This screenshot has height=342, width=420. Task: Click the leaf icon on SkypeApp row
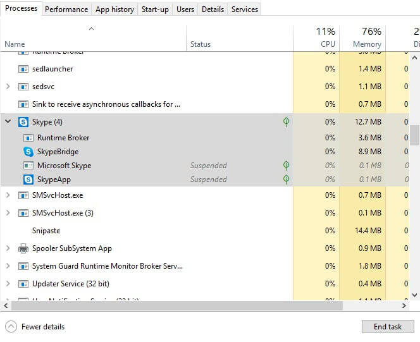tap(286, 180)
